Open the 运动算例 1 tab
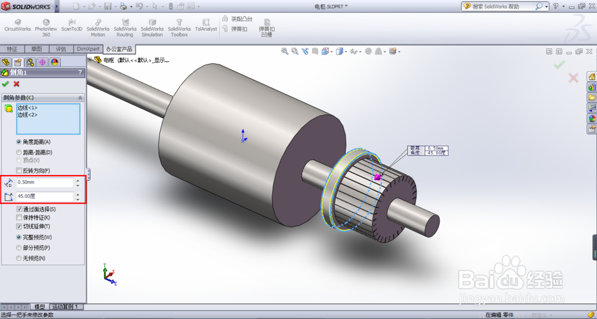The height and width of the screenshot is (319, 597). [x=66, y=307]
